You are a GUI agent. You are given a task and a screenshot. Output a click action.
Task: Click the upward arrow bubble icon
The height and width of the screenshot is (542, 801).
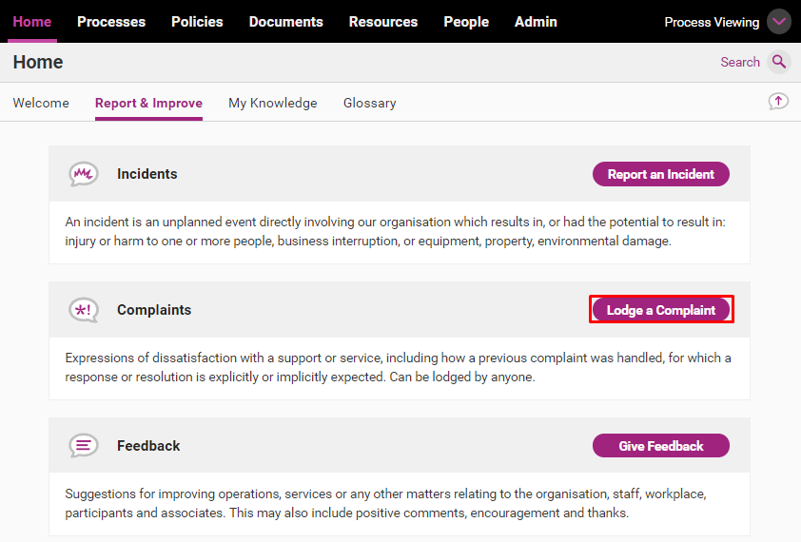pos(778,102)
